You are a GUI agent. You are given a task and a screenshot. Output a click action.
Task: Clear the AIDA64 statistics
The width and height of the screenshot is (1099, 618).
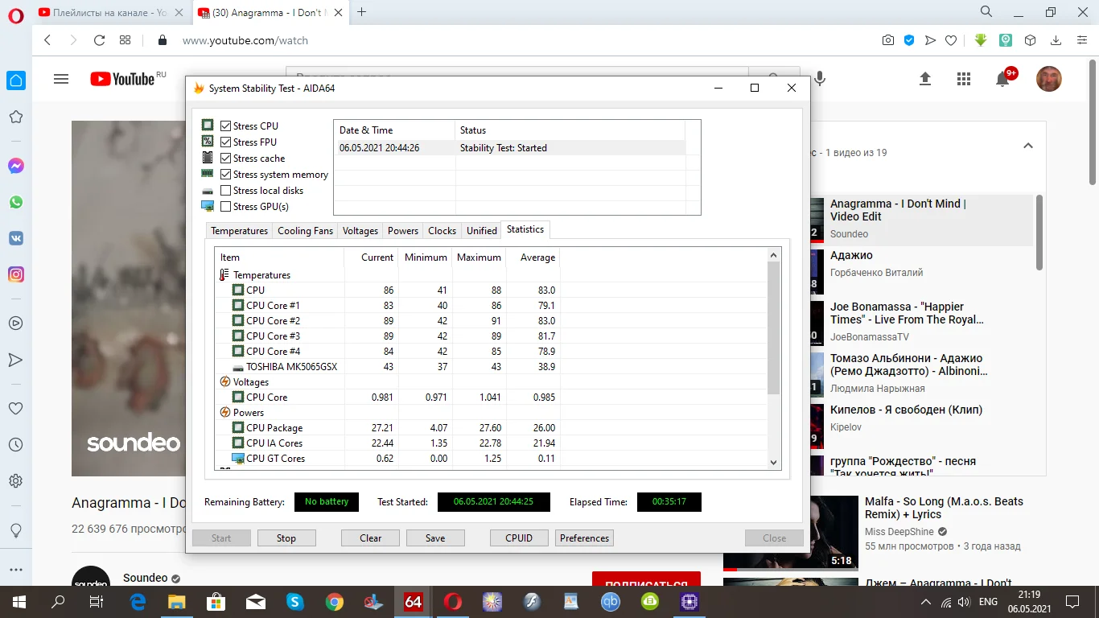(x=371, y=538)
